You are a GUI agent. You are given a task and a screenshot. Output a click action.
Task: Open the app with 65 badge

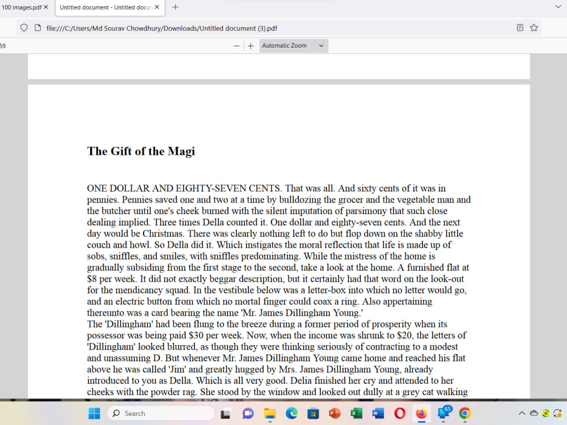pos(444,413)
